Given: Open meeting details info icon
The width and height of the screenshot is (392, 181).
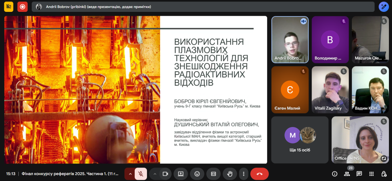Looking at the screenshot, I should (x=334, y=174).
